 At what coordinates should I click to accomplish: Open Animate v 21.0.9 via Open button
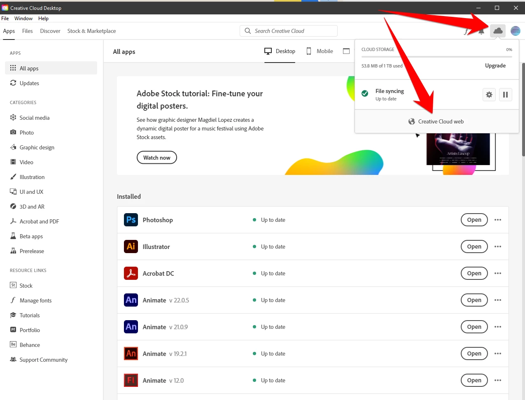[x=474, y=327]
